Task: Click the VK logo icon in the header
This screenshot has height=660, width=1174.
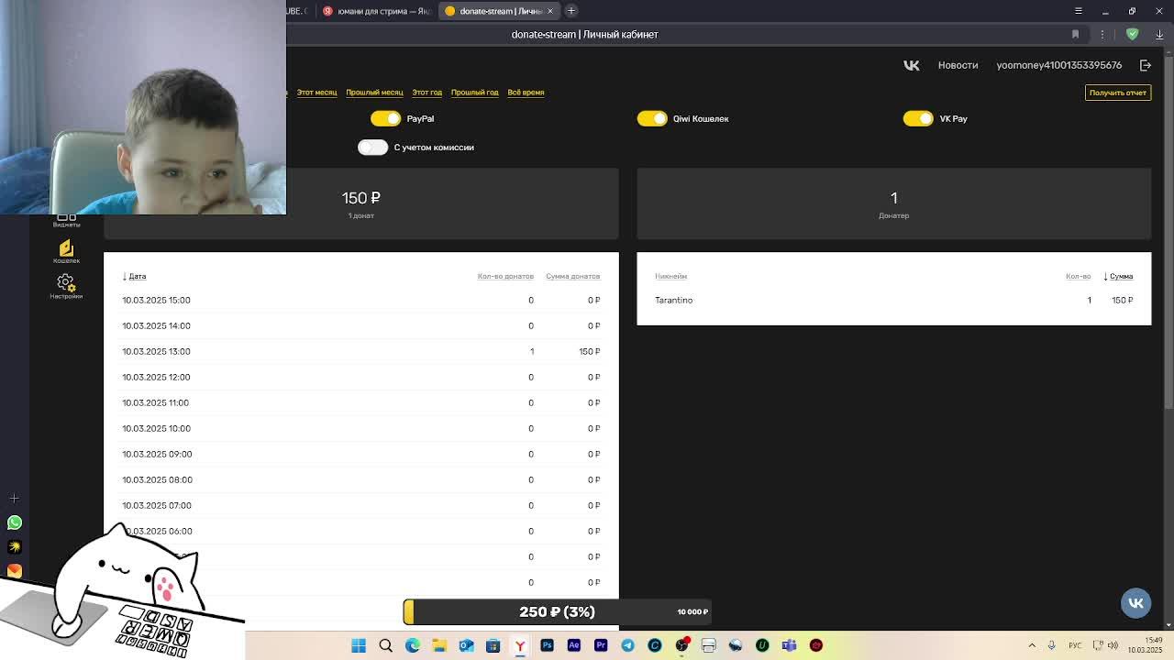Action: point(911,65)
